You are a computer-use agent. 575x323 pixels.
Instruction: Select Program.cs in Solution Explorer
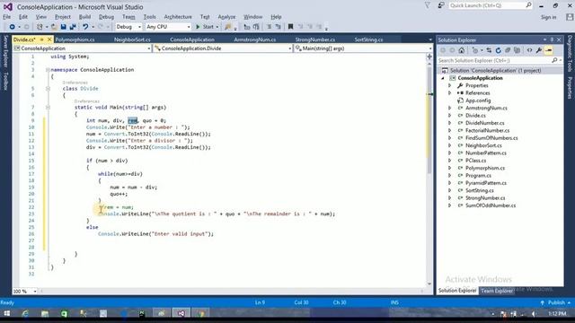pos(478,176)
